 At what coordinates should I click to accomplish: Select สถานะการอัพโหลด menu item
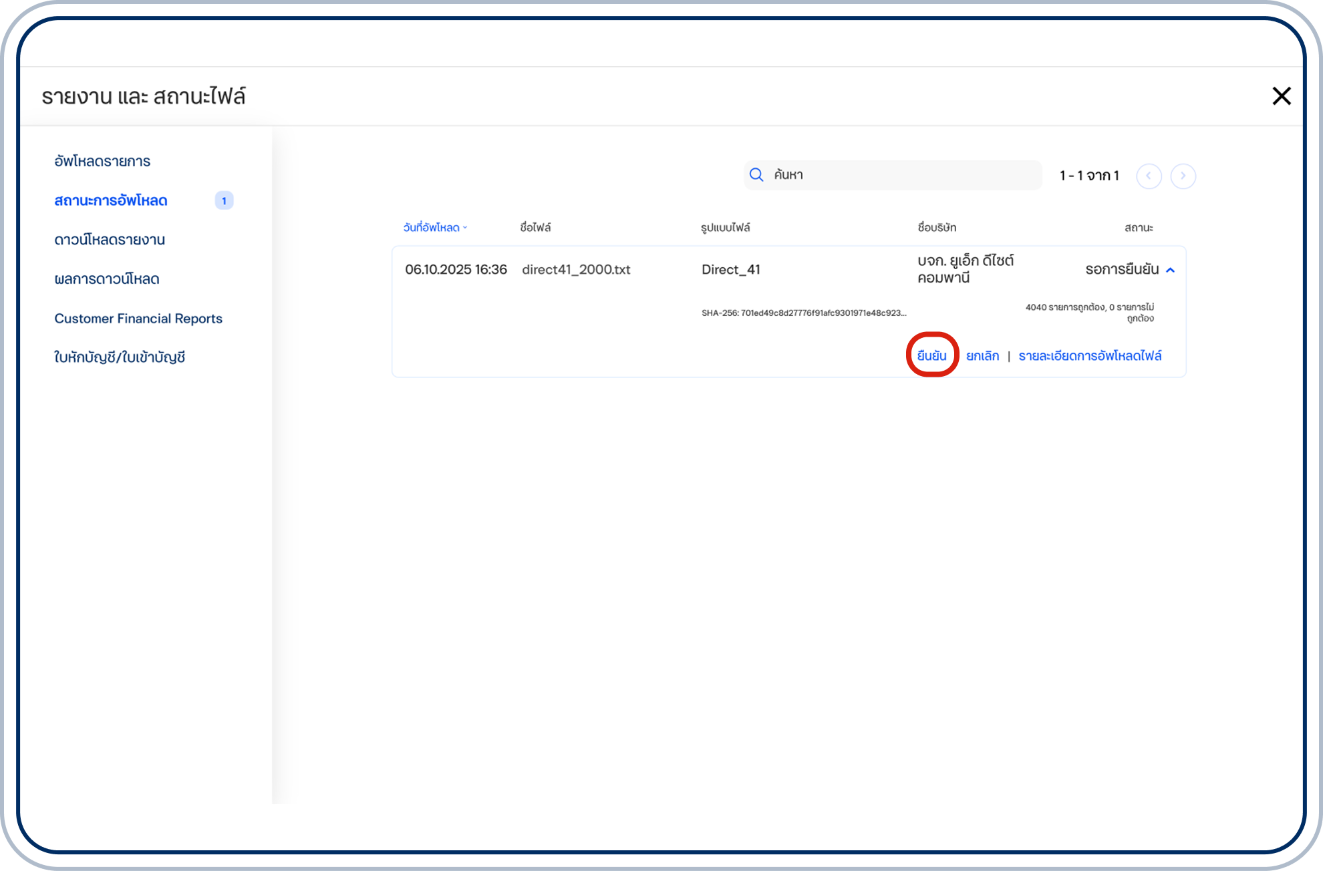click(x=111, y=200)
